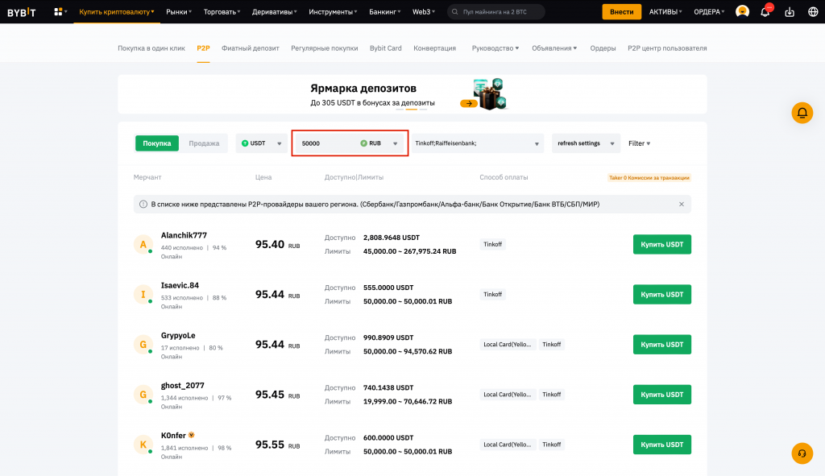Click the ghost_2077 merchant avatar

(x=143, y=395)
